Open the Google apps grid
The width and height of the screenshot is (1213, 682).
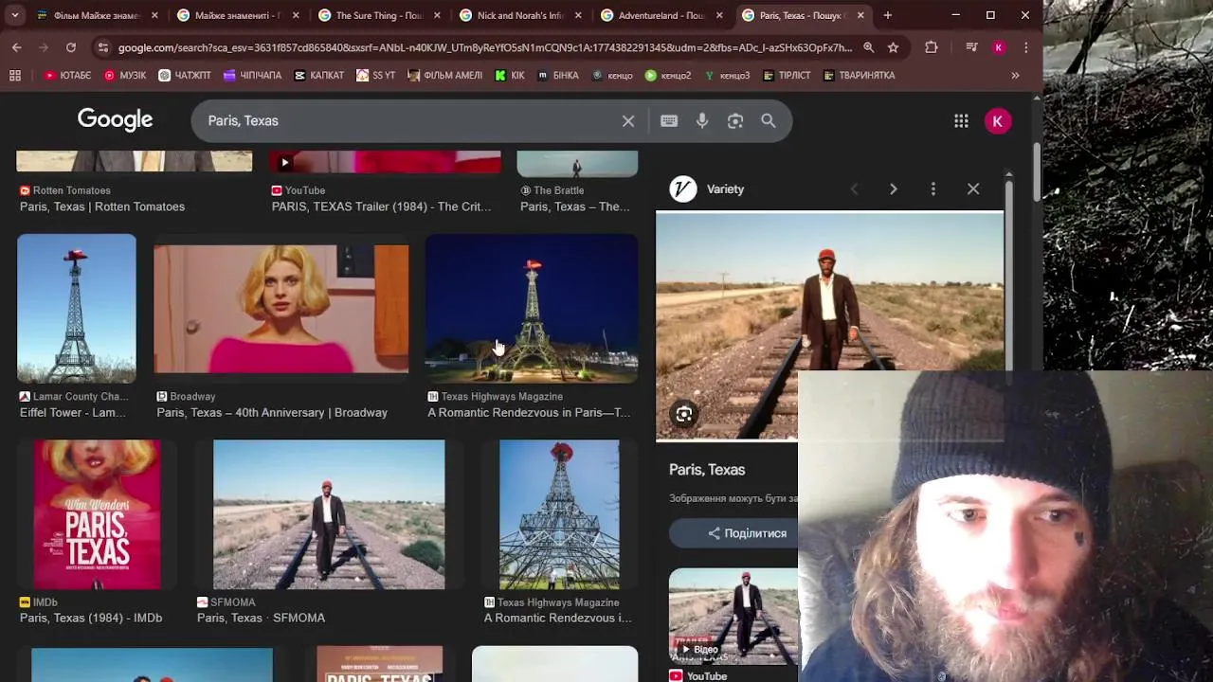pyautogui.click(x=961, y=120)
